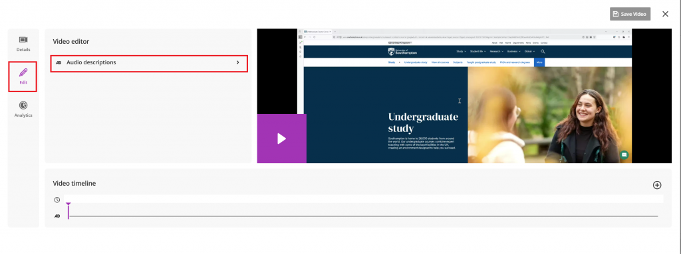Play the video with the purple play button
The width and height of the screenshot is (681, 254).
pos(282,139)
